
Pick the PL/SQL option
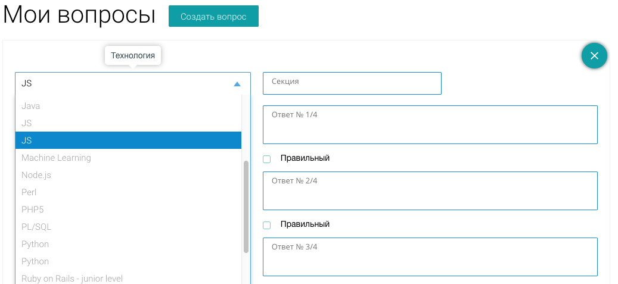[128, 227]
